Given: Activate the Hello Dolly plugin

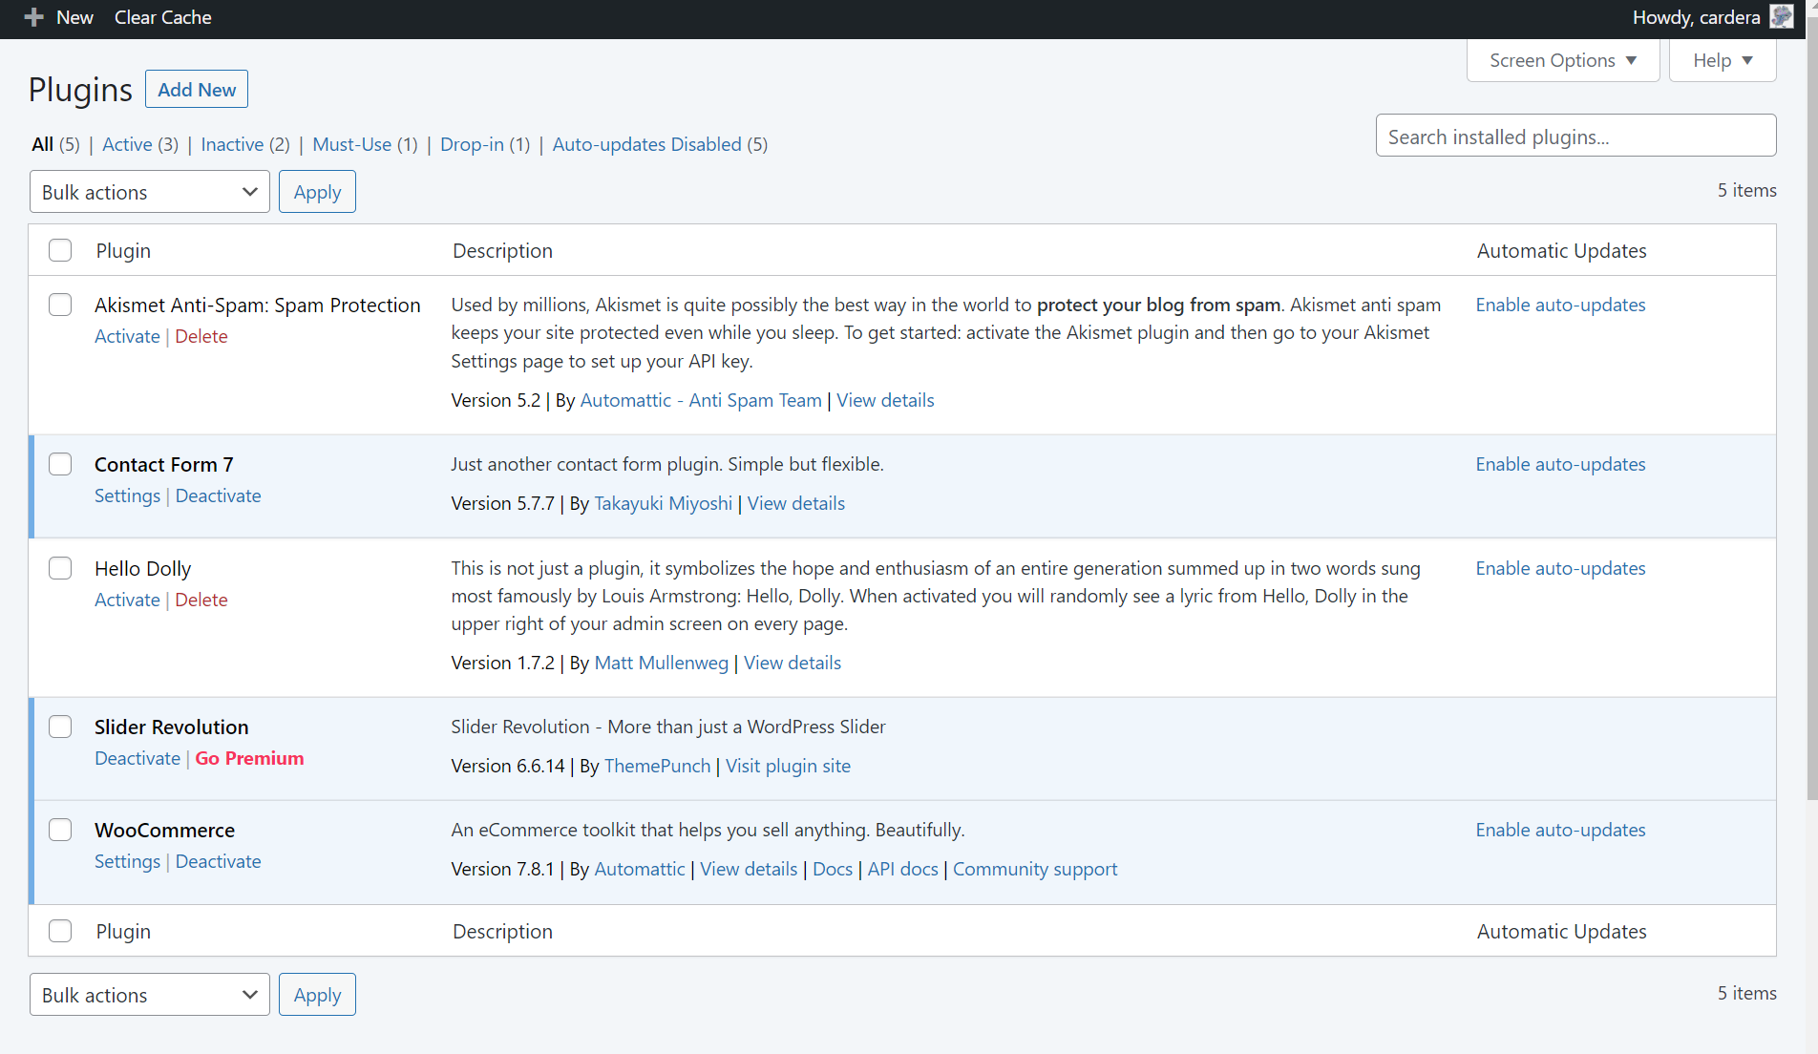Looking at the screenshot, I should tap(127, 600).
